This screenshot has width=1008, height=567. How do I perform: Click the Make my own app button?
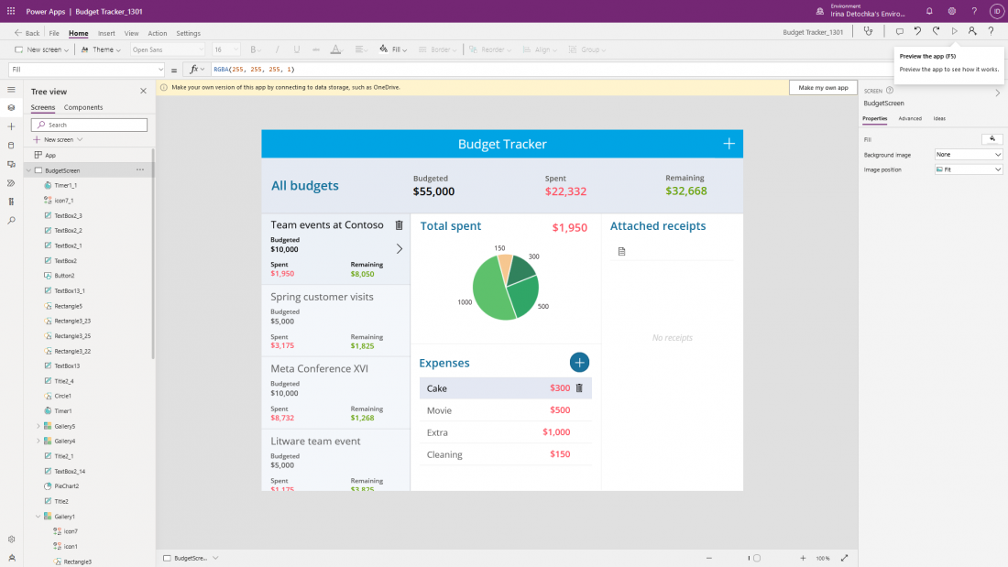tap(823, 87)
